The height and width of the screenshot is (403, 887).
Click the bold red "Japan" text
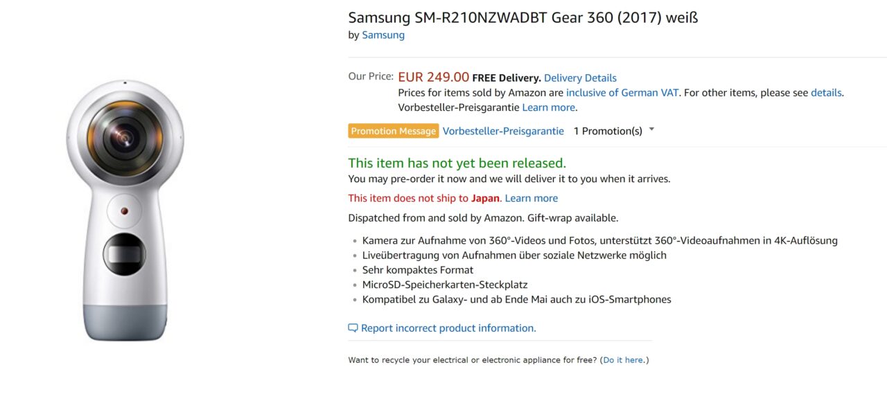pyautogui.click(x=485, y=198)
